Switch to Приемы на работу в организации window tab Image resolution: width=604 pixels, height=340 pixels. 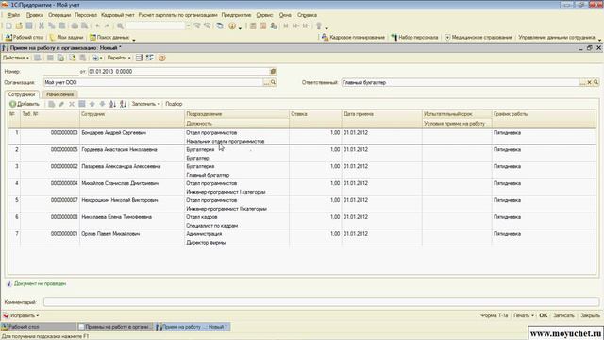click(x=115, y=327)
